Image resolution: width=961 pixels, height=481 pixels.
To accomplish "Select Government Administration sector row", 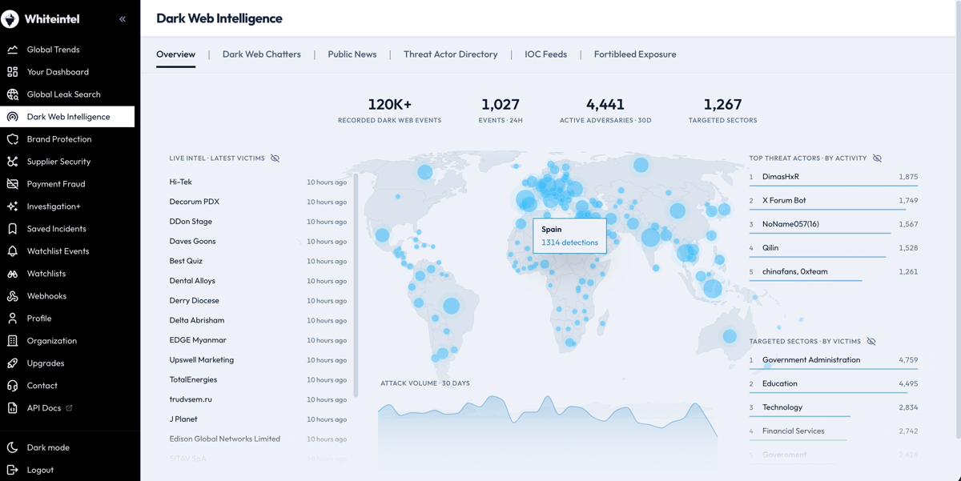I will (834, 361).
